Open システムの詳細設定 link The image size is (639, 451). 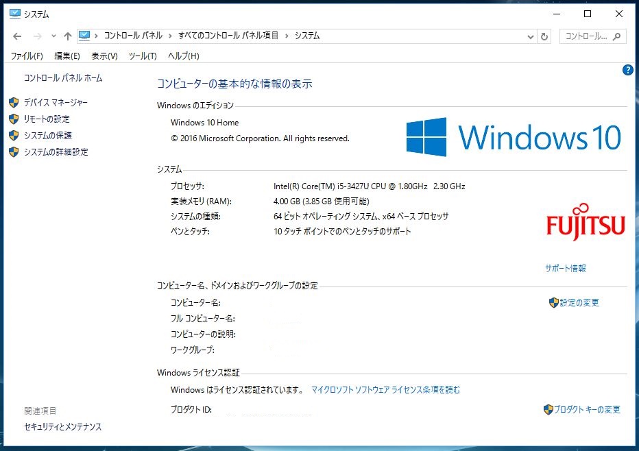coord(56,152)
